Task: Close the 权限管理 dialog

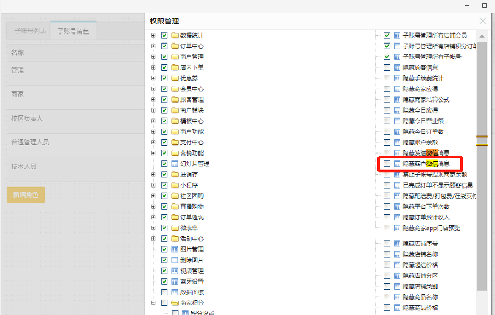Action: click(x=482, y=21)
